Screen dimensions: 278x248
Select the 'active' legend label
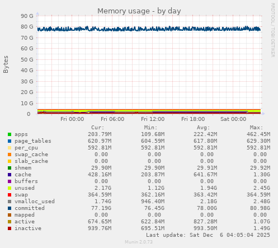pos(25,222)
